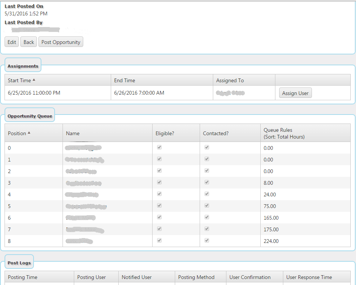Toggle the Contacted checkbox for position 6

point(207,217)
